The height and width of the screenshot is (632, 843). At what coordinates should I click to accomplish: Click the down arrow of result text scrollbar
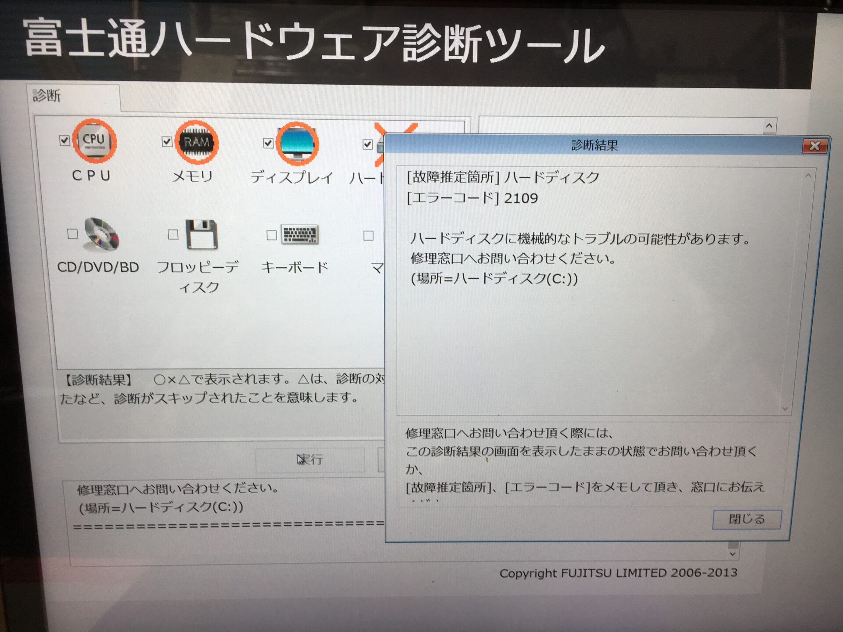[785, 409]
